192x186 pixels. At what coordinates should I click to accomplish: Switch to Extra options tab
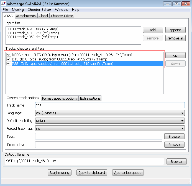90,98
